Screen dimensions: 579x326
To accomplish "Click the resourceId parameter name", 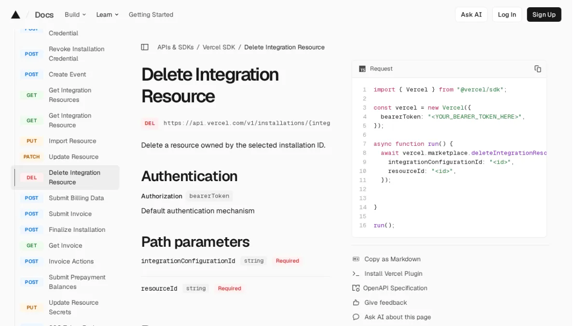I will coord(159,288).
